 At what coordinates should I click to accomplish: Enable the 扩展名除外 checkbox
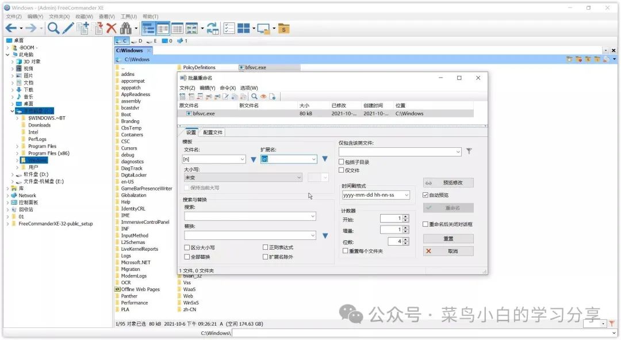265,257
